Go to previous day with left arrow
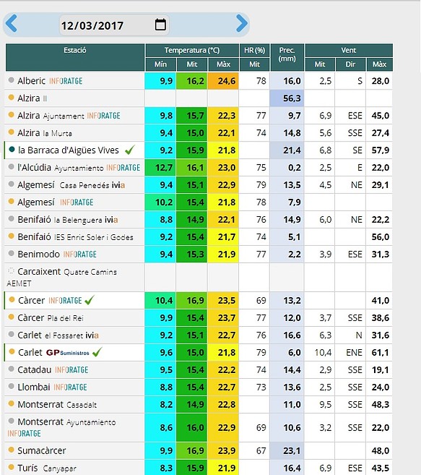The width and height of the screenshot is (421, 475). coord(12,23)
